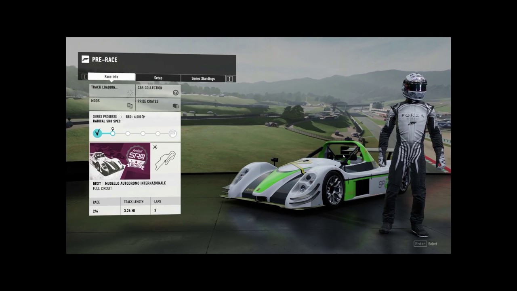The height and width of the screenshot is (291, 517).
Task: Click the 'PRE-RACE' title text
Action: [105, 59]
